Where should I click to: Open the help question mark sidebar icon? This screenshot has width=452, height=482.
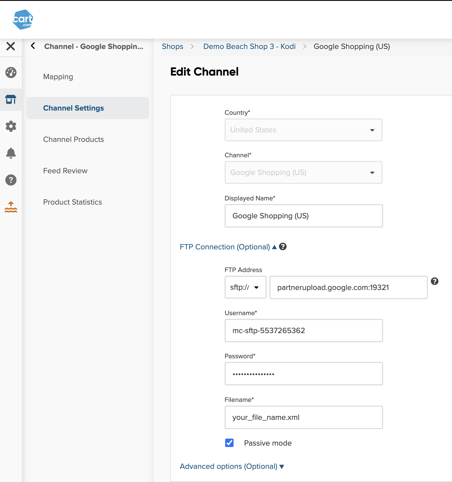[x=11, y=180]
